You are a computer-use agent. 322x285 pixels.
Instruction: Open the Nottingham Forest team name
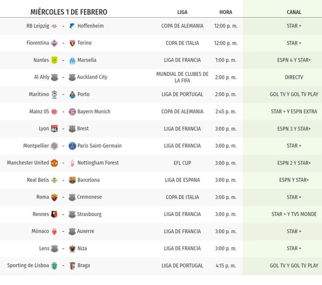[x=98, y=163]
